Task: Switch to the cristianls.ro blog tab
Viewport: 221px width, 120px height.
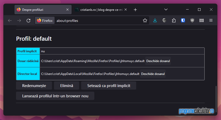Action: coord(101,10)
